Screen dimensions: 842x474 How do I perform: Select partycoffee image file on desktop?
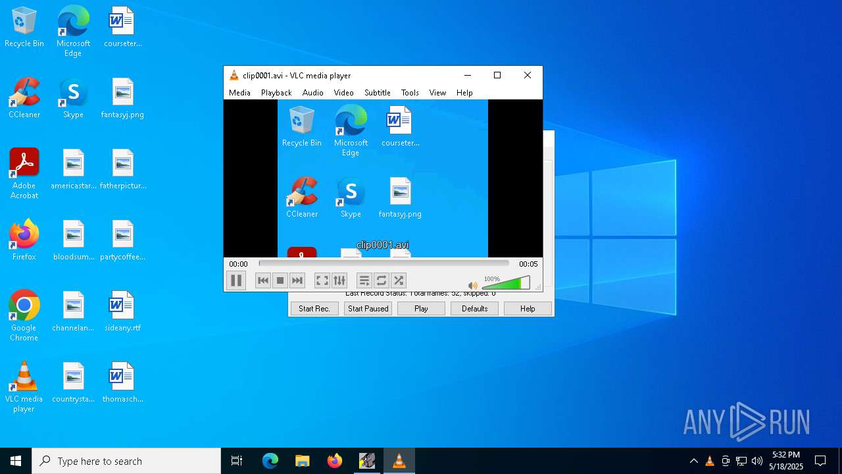click(x=122, y=241)
